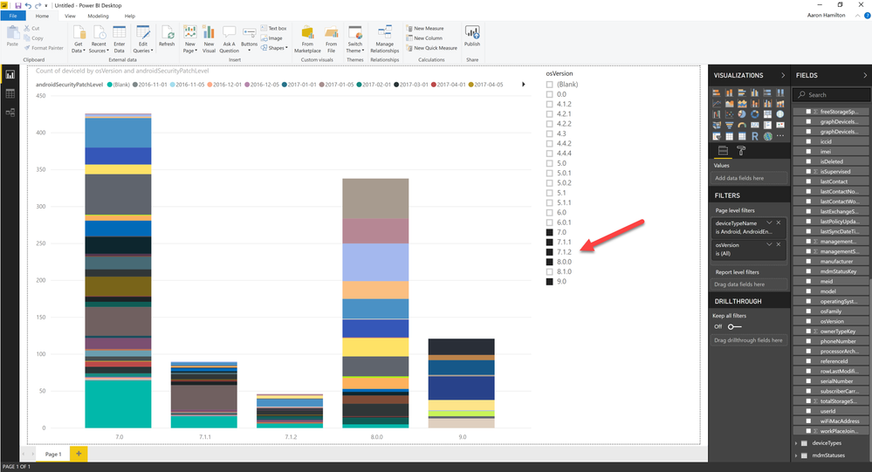
Task: Open the Modeling ribbon tab
Action: coord(99,16)
